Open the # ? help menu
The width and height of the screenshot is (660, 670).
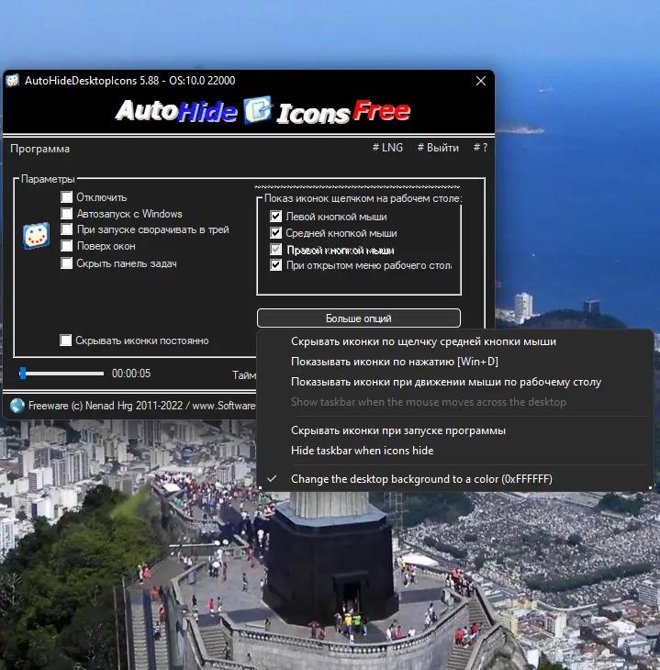(480, 148)
